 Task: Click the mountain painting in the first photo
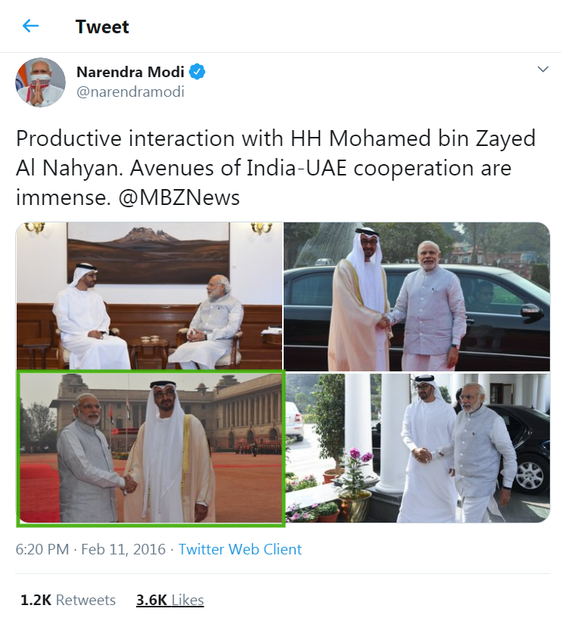[x=148, y=253]
